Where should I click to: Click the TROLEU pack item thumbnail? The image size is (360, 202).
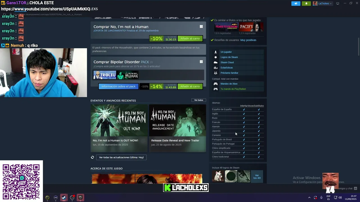coord(105,75)
